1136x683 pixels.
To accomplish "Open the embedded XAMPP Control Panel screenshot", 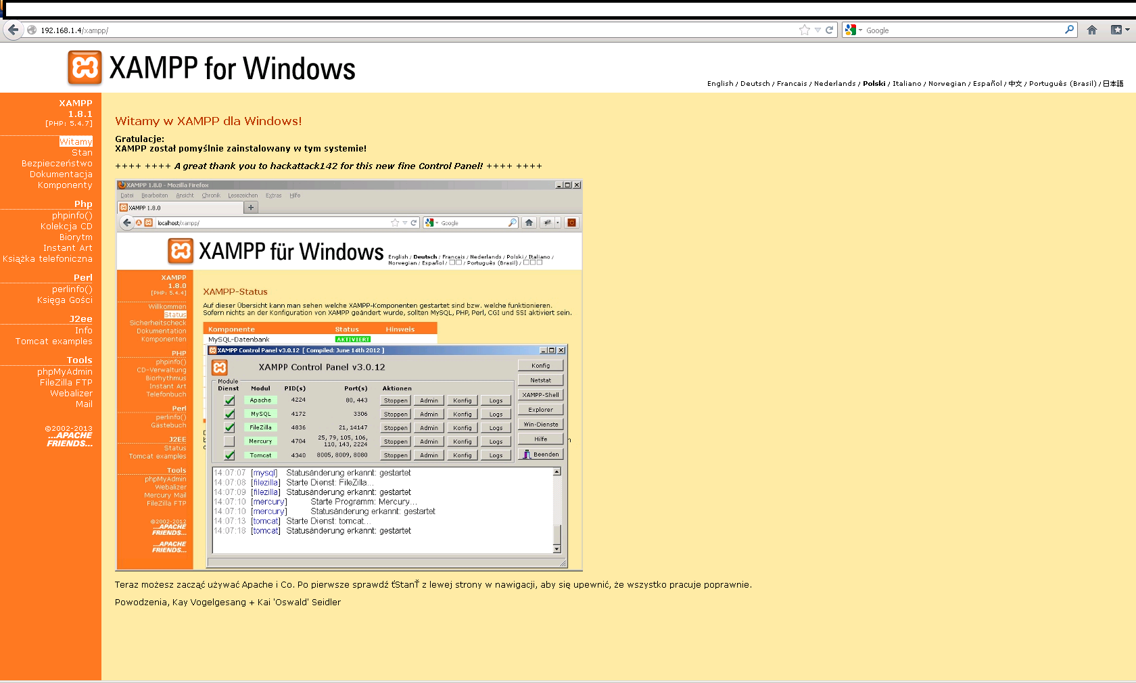I will [349, 375].
